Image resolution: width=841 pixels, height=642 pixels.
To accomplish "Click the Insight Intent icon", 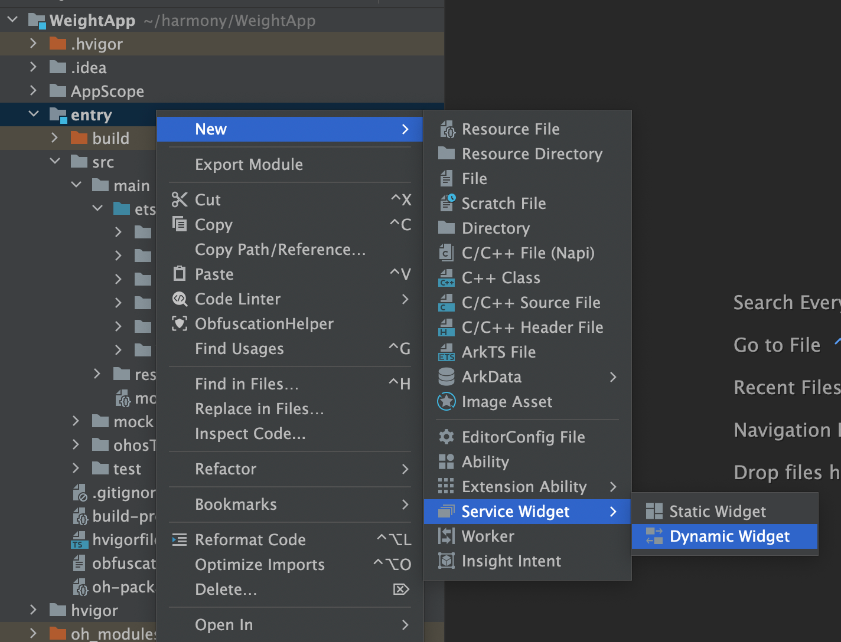I will [446, 561].
